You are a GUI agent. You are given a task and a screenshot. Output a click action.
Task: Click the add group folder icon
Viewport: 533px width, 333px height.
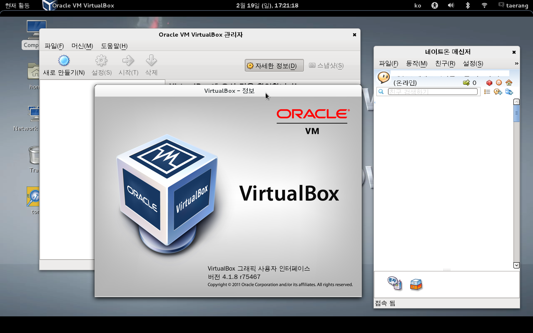coord(509,92)
